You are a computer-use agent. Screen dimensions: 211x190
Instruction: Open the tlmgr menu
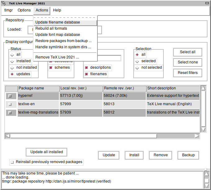point(8,10)
